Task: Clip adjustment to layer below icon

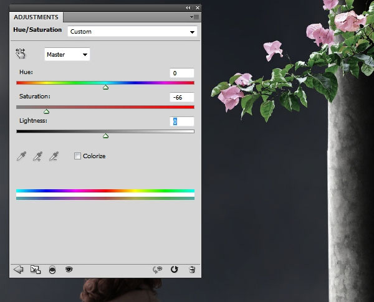Action: point(52,270)
